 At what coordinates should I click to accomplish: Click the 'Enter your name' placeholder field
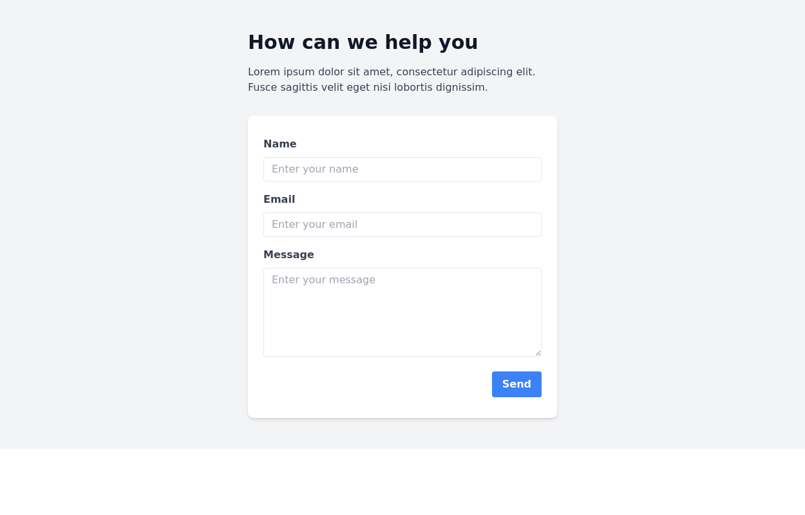click(402, 169)
